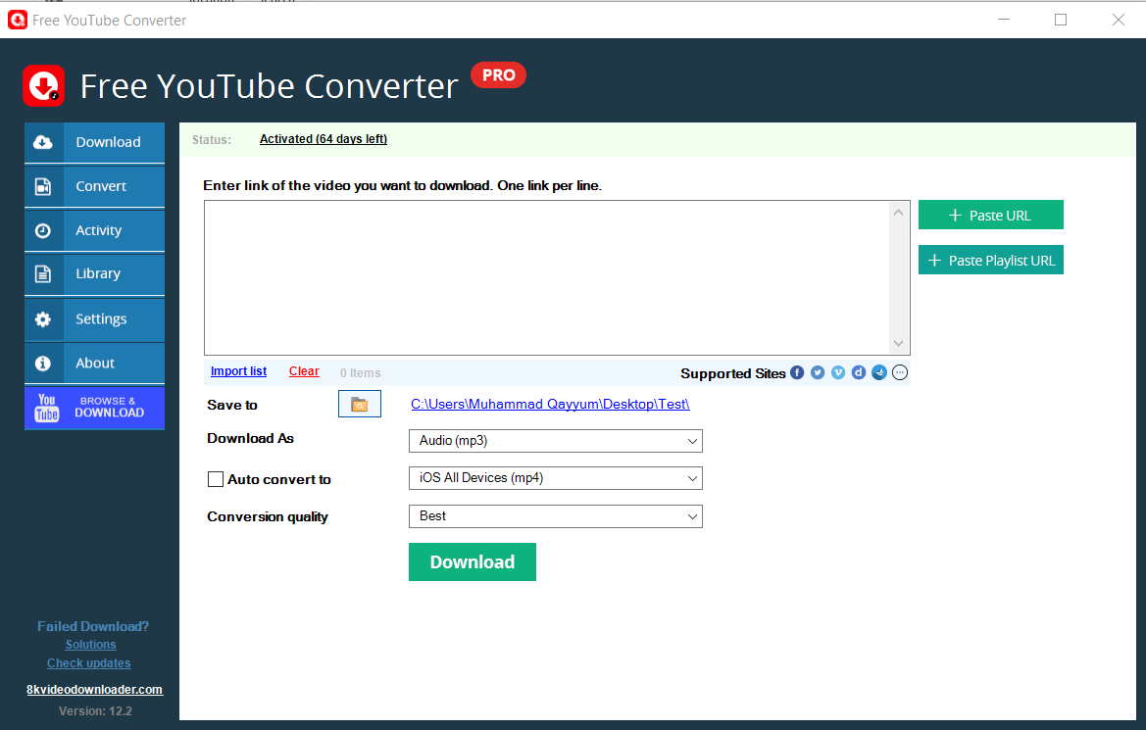Click the "Failed Download?" text
1146x730 pixels.
tap(93, 626)
